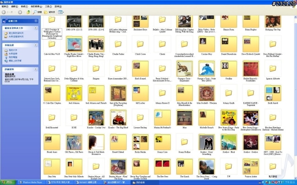
Task: Click the vertical scrollbar of folder view
Action: pyautogui.click(x=295, y=98)
